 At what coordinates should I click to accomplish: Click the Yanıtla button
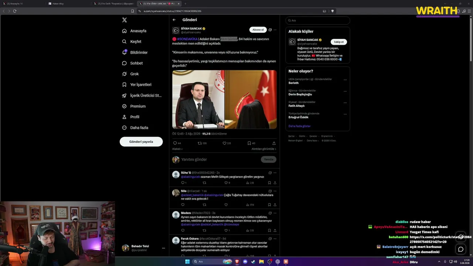click(x=269, y=160)
